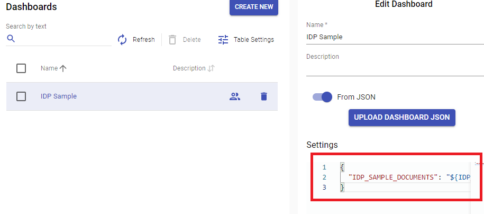Click Upload Dashboard JSON button

click(x=401, y=117)
